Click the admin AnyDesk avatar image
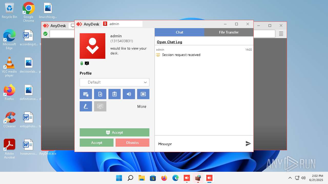This screenshot has height=184, width=328. (93, 46)
